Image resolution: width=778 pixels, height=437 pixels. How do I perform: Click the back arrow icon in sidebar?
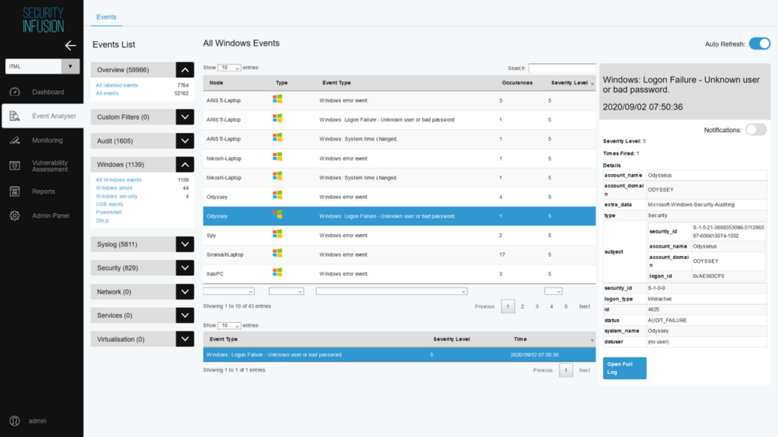[x=71, y=46]
